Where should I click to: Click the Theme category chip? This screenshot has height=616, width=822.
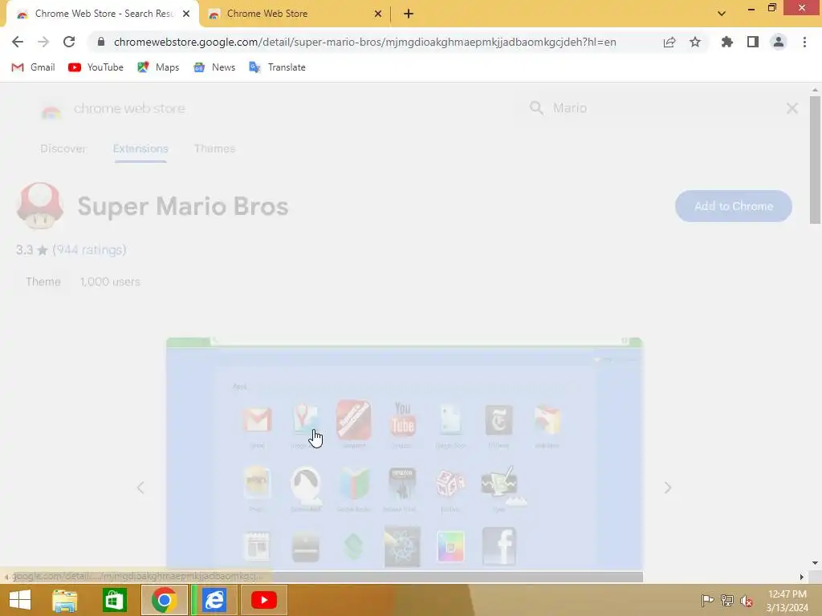43,282
